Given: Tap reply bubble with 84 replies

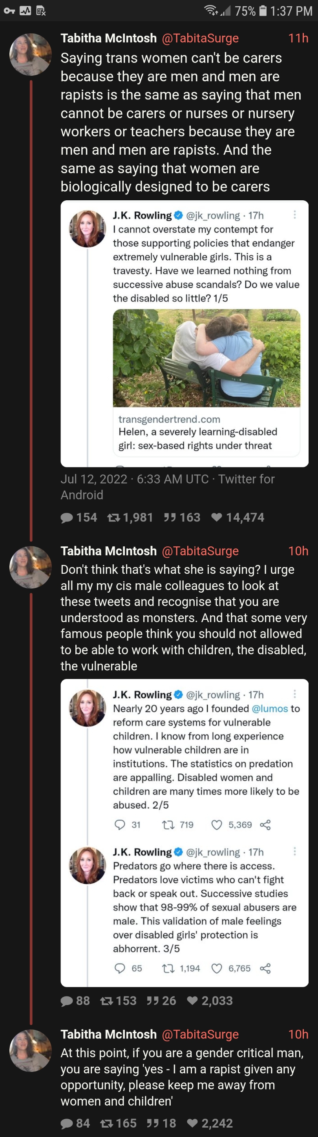Looking at the screenshot, I should coord(67,1123).
